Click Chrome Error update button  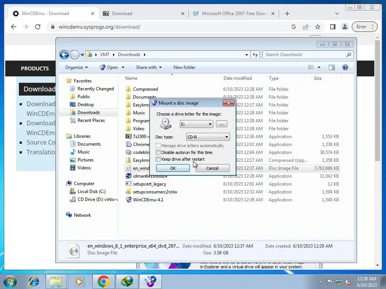tap(365, 27)
